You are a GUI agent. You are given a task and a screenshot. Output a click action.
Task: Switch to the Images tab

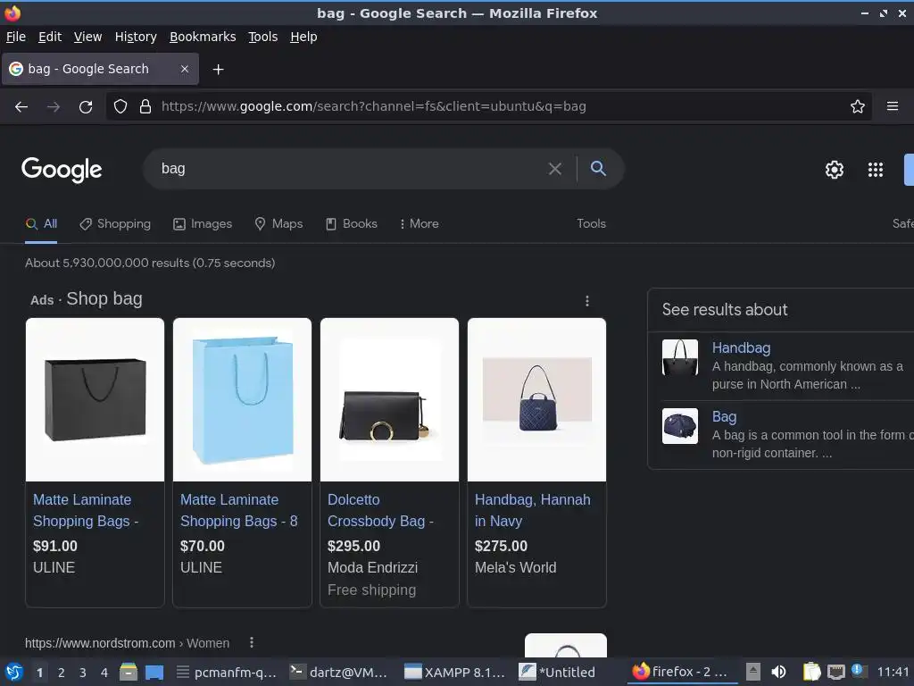coord(203,223)
